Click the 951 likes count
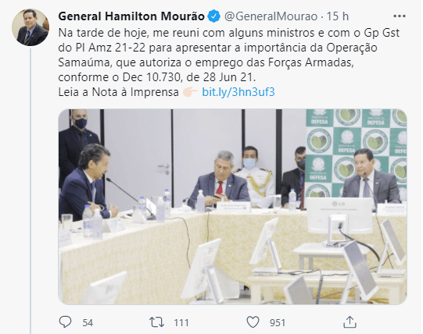Viewport: 423px width, 334px height. click(278, 322)
